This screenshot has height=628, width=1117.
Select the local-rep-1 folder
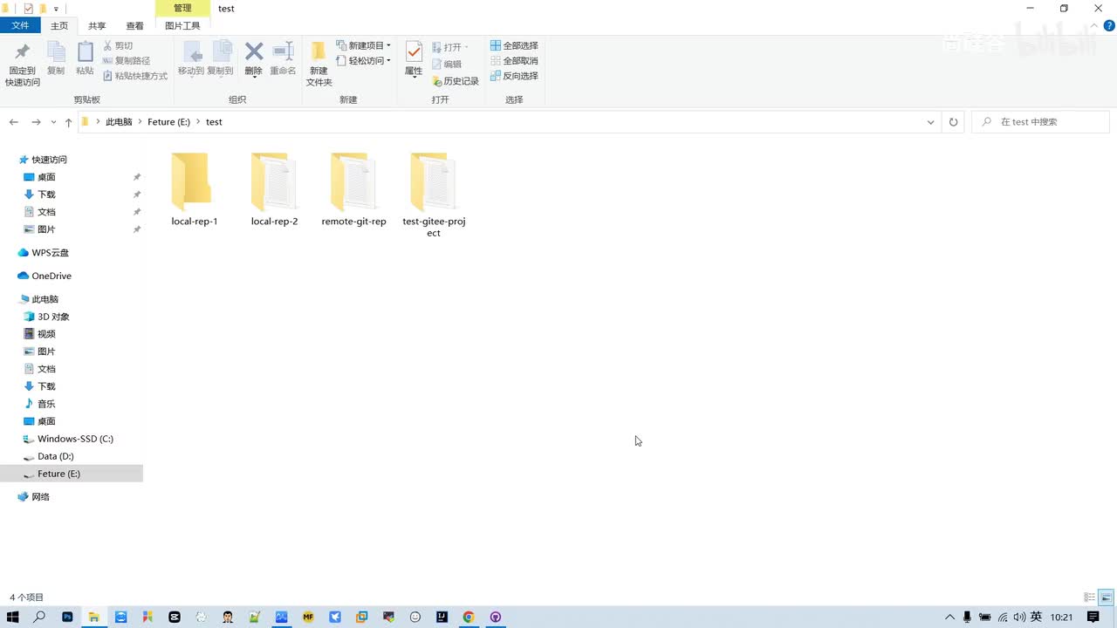click(x=195, y=190)
